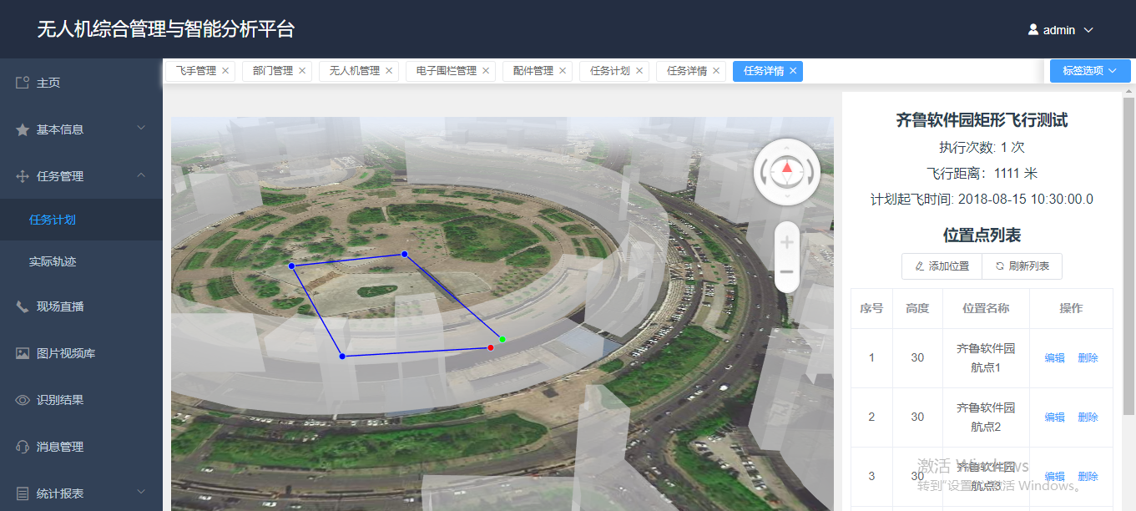
Task: Close the 电子围栏管理 tab
Action: (486, 71)
